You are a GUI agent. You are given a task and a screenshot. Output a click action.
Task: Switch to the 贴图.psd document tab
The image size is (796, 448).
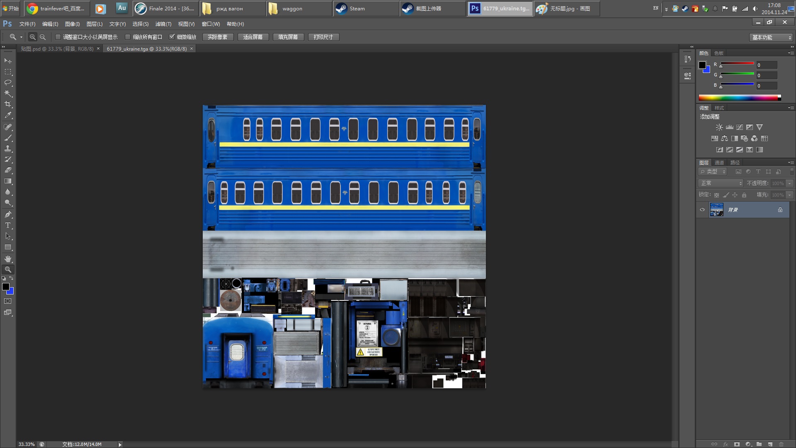coord(57,49)
